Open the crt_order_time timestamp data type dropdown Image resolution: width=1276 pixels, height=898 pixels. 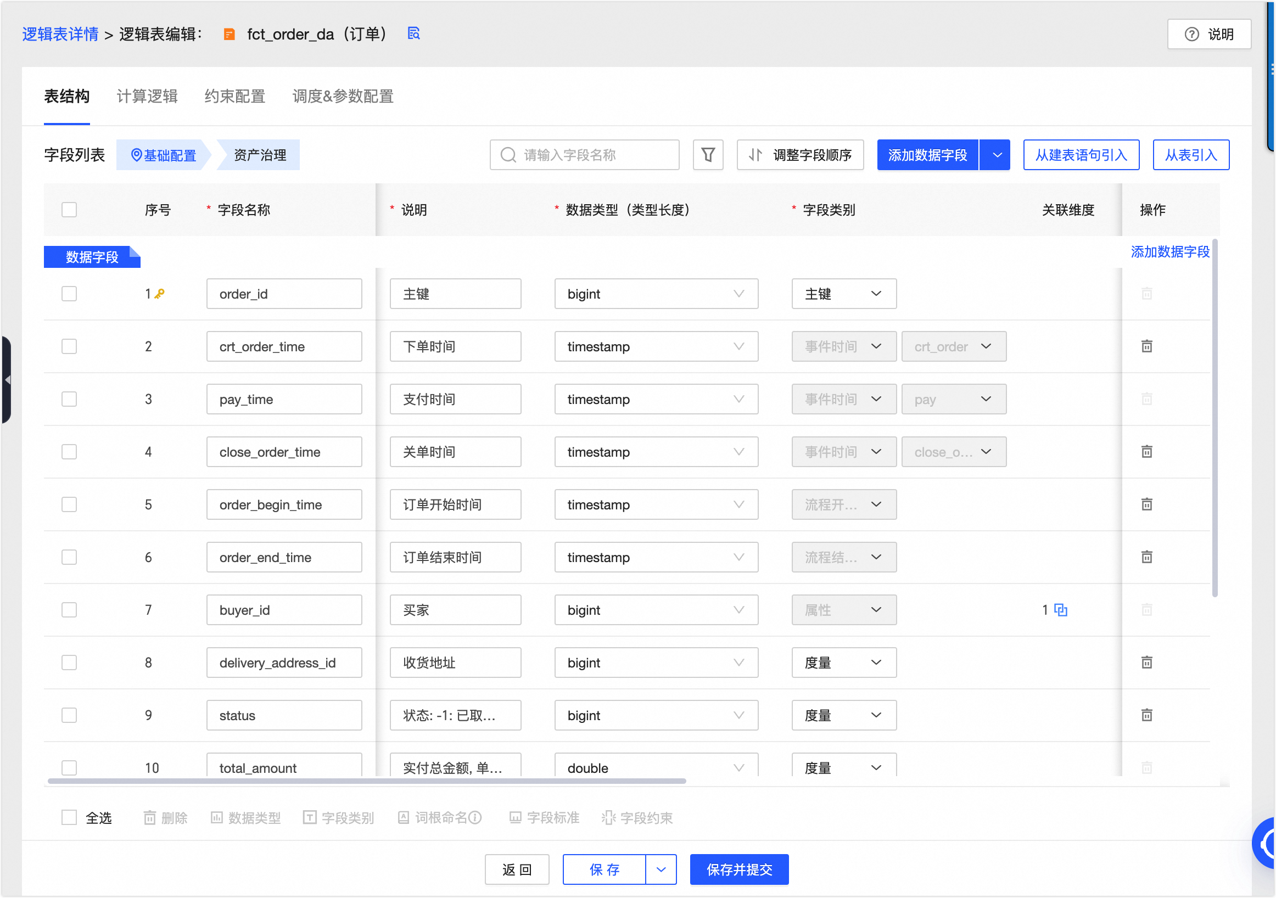[x=656, y=347]
